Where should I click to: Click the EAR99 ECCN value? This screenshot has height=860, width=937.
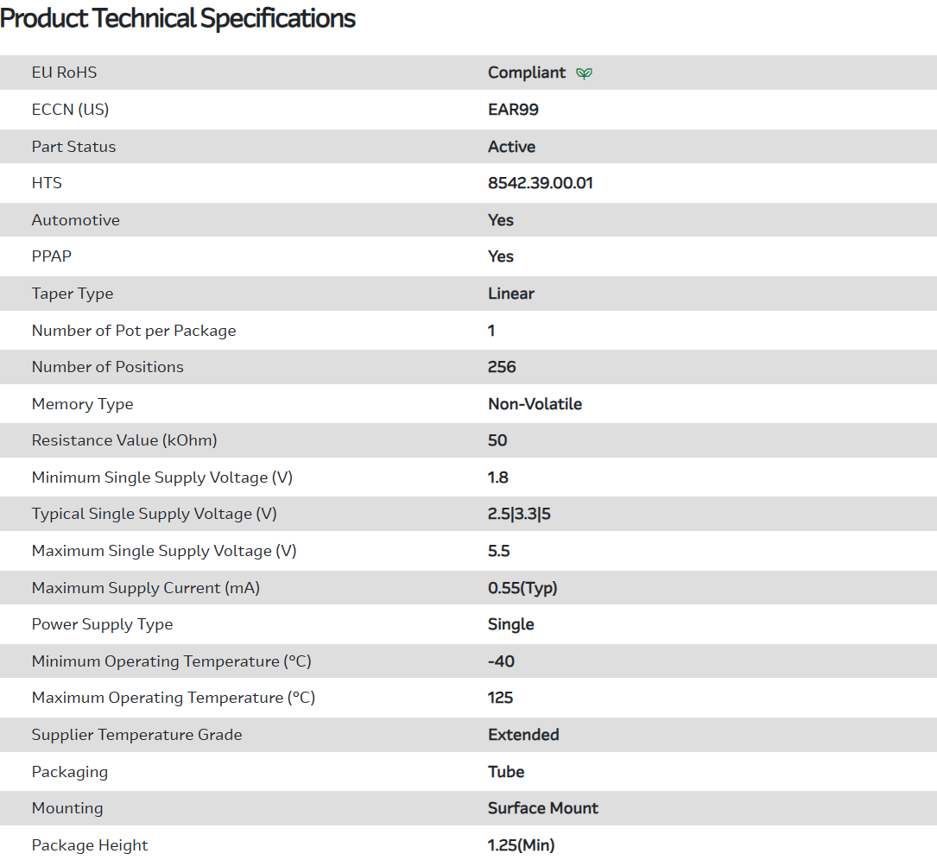pos(513,110)
